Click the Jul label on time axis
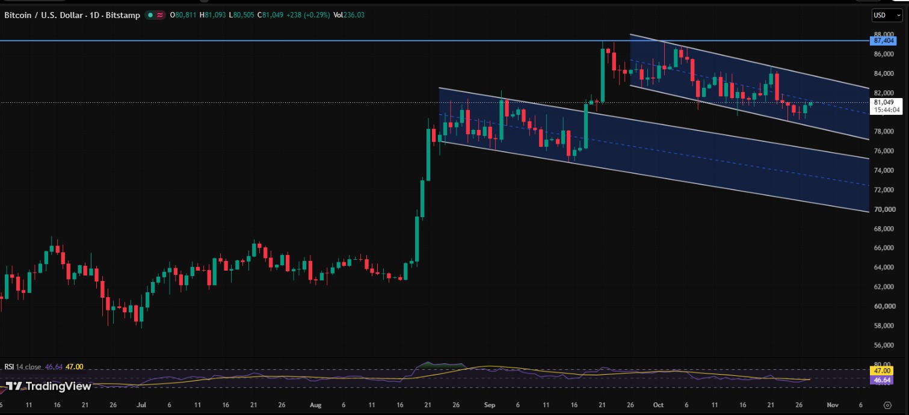The image size is (909, 415). [143, 405]
